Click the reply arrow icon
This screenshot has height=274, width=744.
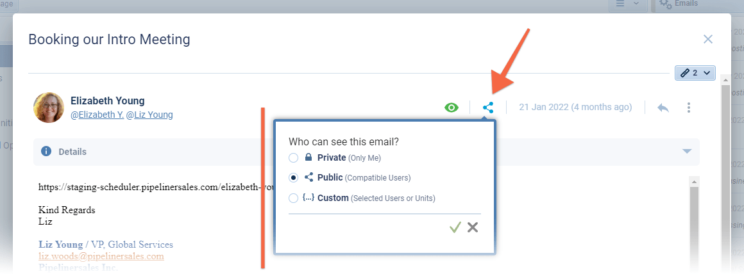pos(663,108)
